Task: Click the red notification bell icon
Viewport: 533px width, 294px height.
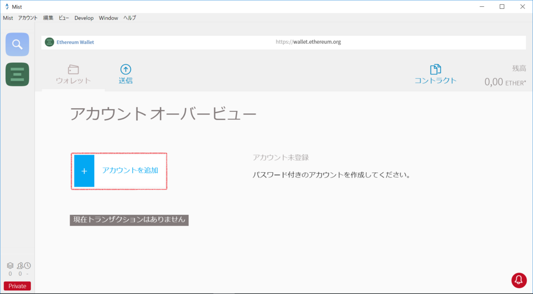Action: tap(519, 280)
